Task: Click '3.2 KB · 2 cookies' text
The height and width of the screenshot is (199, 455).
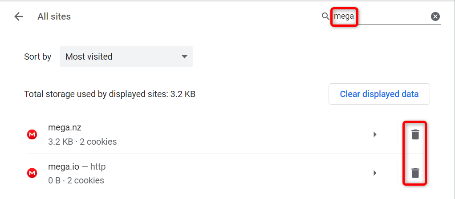Action: click(82, 142)
